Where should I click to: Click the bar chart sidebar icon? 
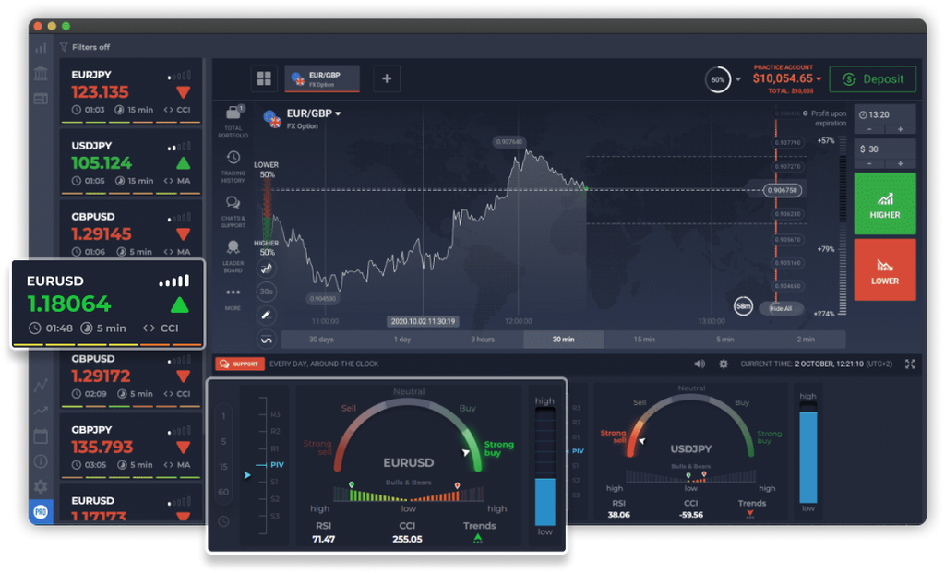(41, 48)
